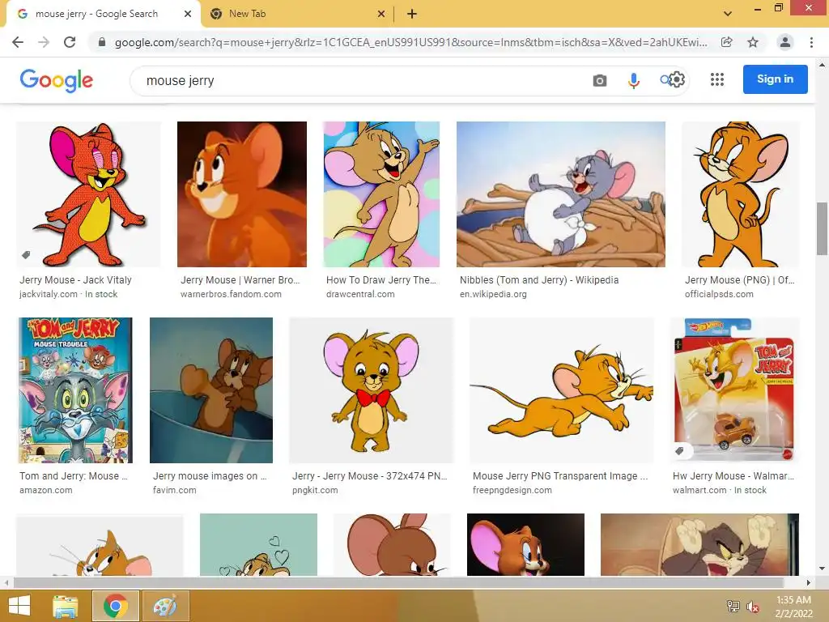Open Paint from the taskbar

click(165, 606)
